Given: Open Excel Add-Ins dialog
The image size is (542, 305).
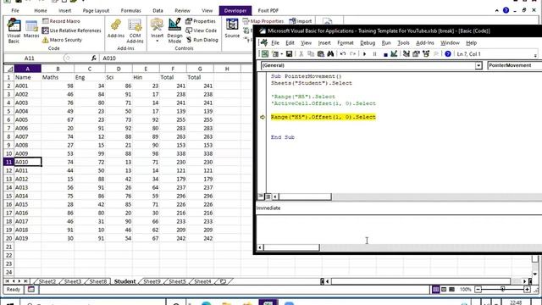Looking at the screenshot, I should click(116, 29).
